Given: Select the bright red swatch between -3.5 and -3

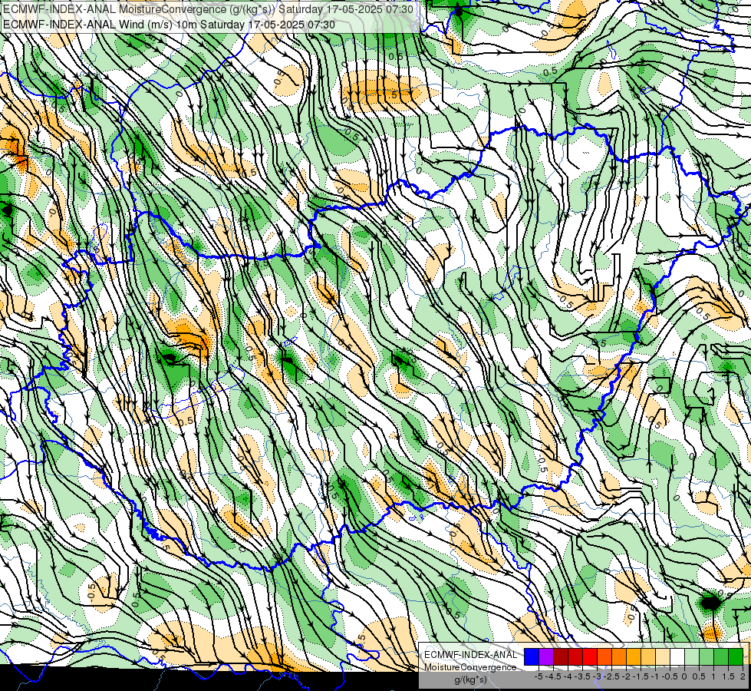Looking at the screenshot, I should click(x=590, y=656).
